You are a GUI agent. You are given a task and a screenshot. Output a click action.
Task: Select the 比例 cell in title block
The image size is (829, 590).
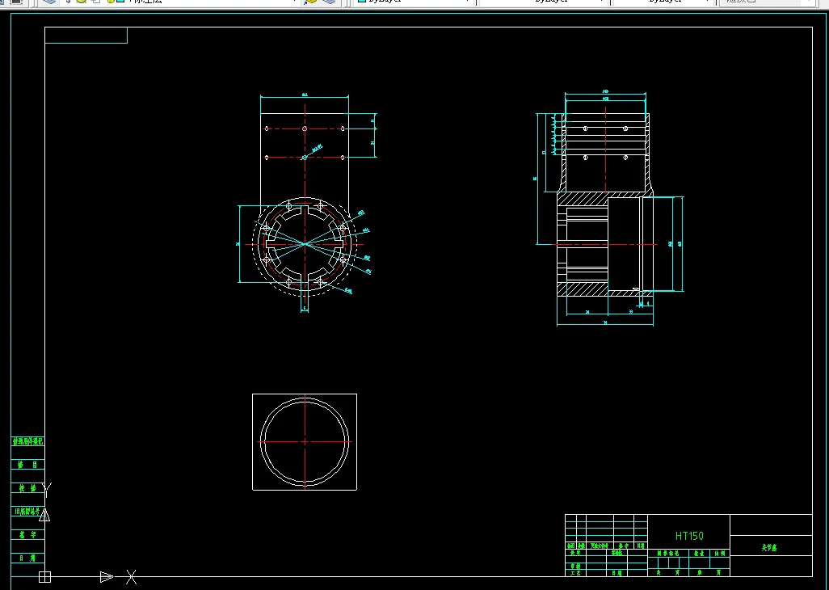tap(720, 554)
